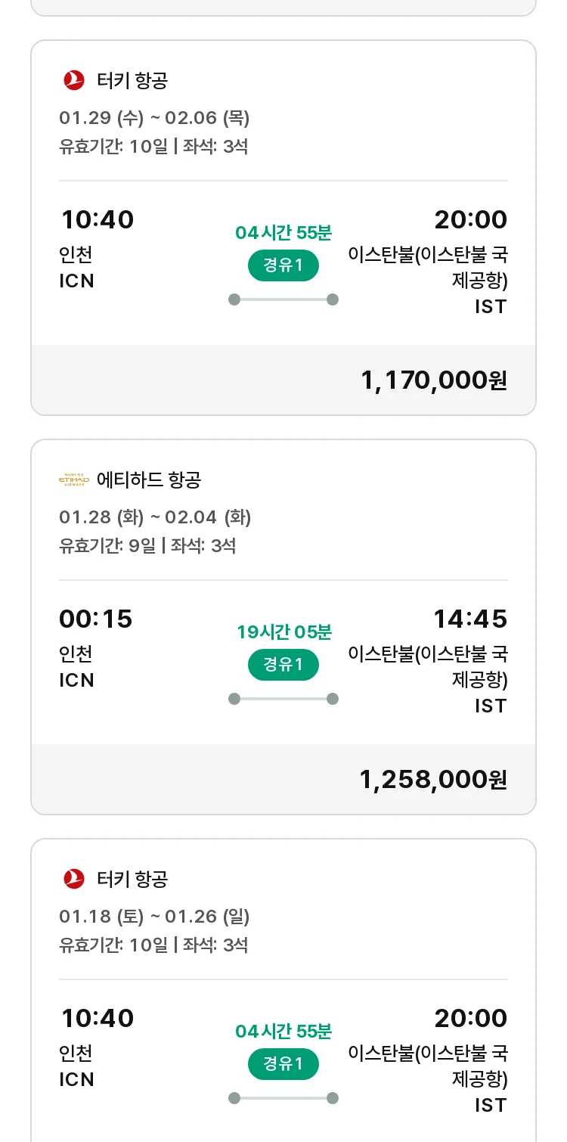567x1142 pixels.
Task: Tap the 20:00 arrival time on the 01.29 flight
Action: [470, 219]
